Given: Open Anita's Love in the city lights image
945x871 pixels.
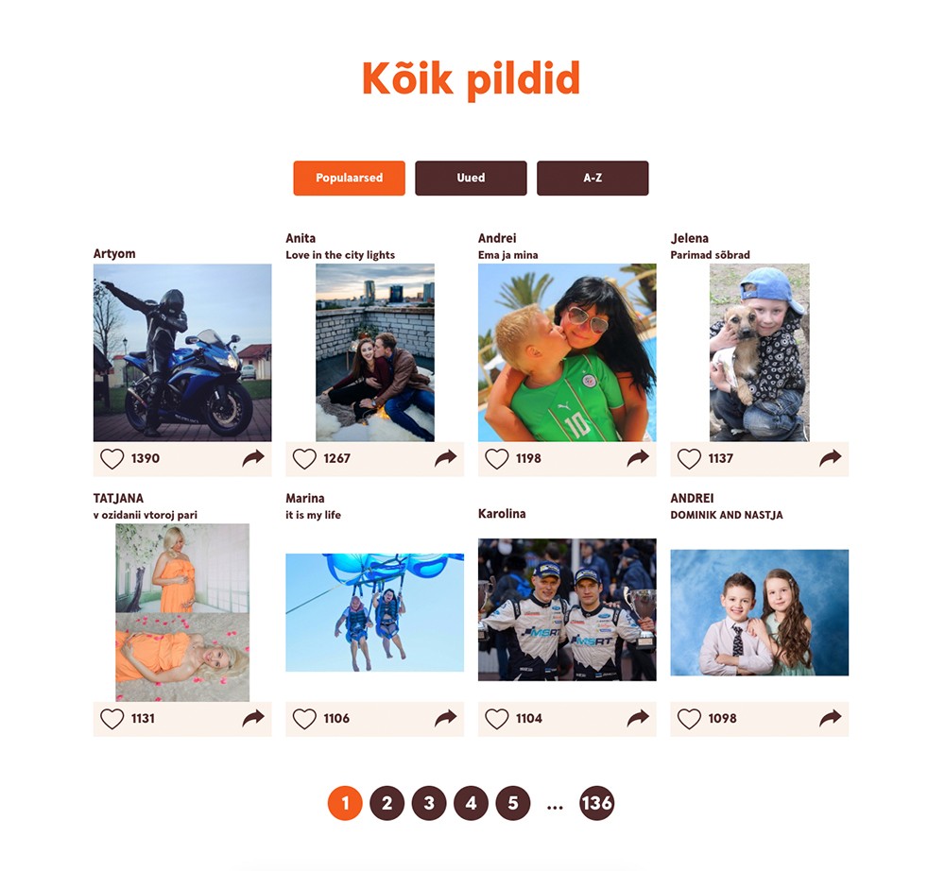Looking at the screenshot, I should 375,352.
